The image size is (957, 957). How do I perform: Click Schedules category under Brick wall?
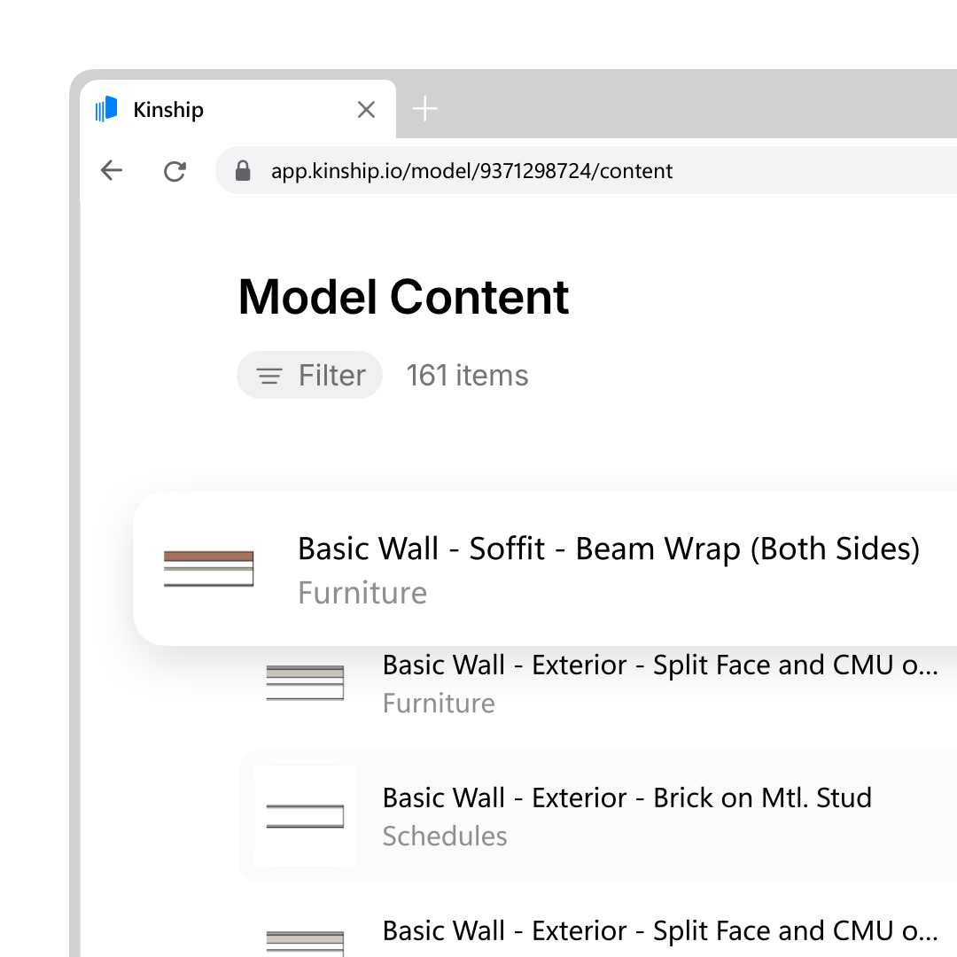(445, 836)
